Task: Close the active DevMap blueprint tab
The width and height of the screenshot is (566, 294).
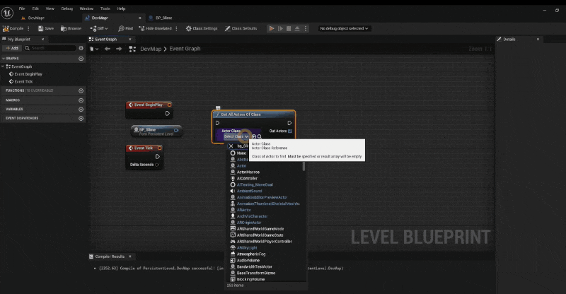Action: [139, 18]
